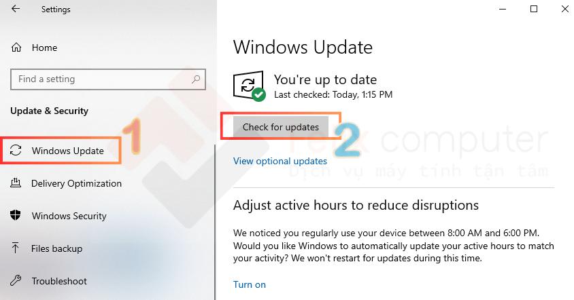Click the Home house icon
574x300 pixels.
click(x=16, y=48)
